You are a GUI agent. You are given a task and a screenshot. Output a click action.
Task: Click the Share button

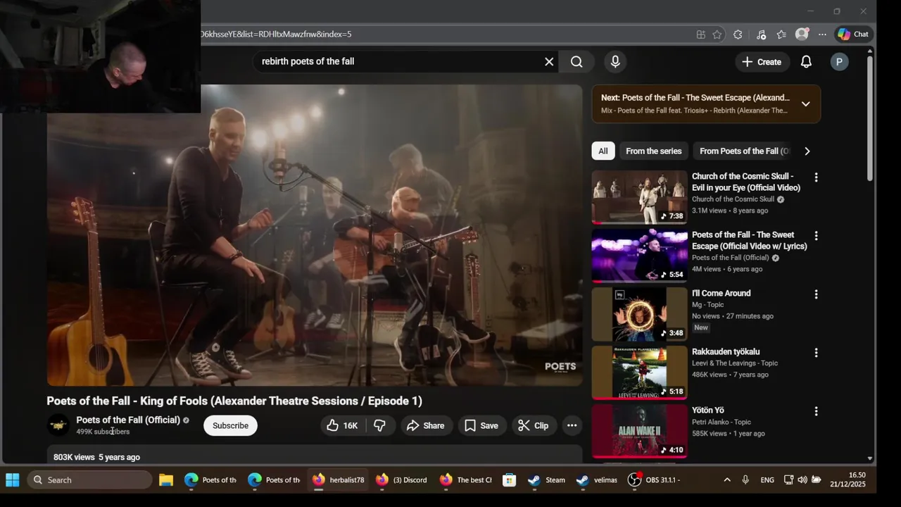pyautogui.click(x=425, y=425)
